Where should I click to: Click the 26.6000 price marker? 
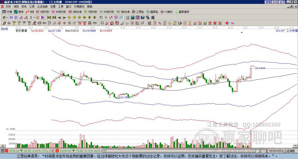tap(260, 68)
